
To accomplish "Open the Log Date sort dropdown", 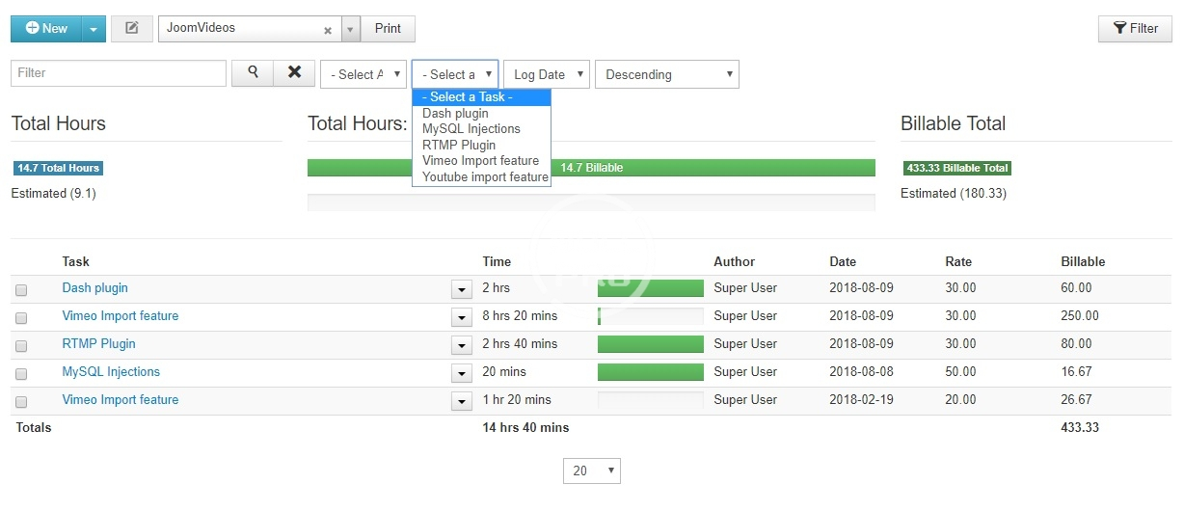I will 546,74.
